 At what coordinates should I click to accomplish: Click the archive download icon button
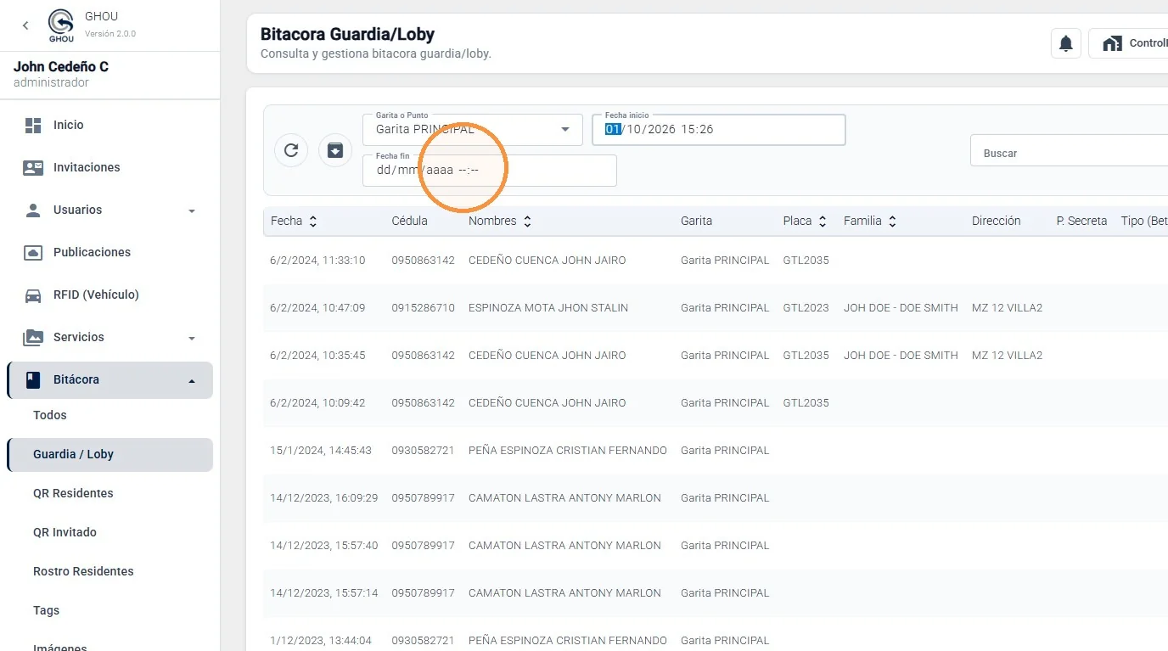[x=335, y=150]
